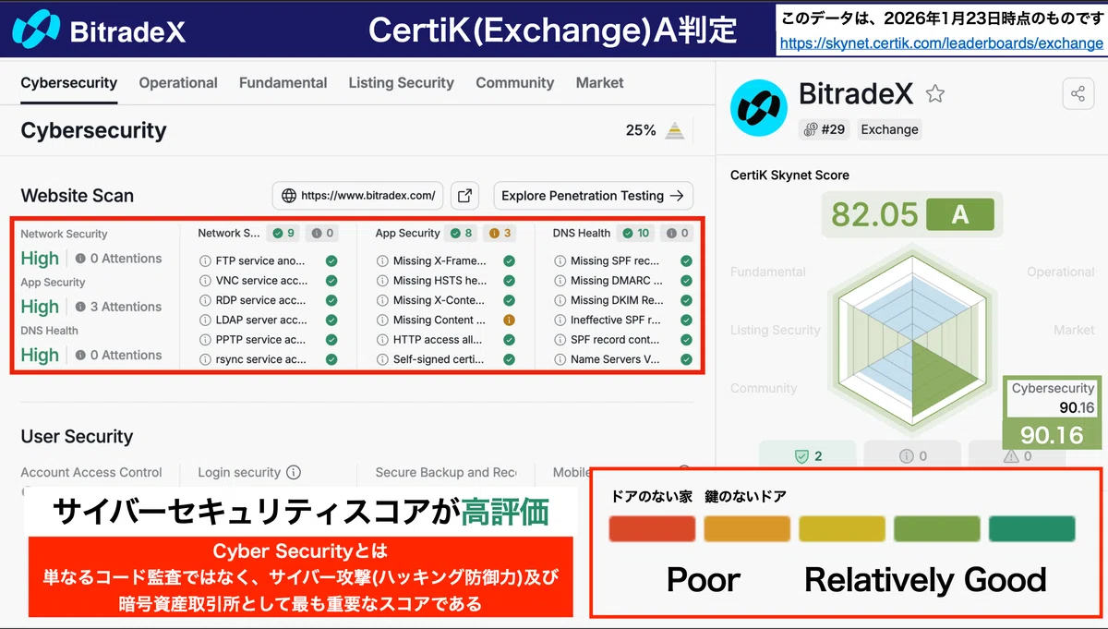Click the App Security passed count badge 8
This screenshot has height=629, width=1108.
coord(462,234)
